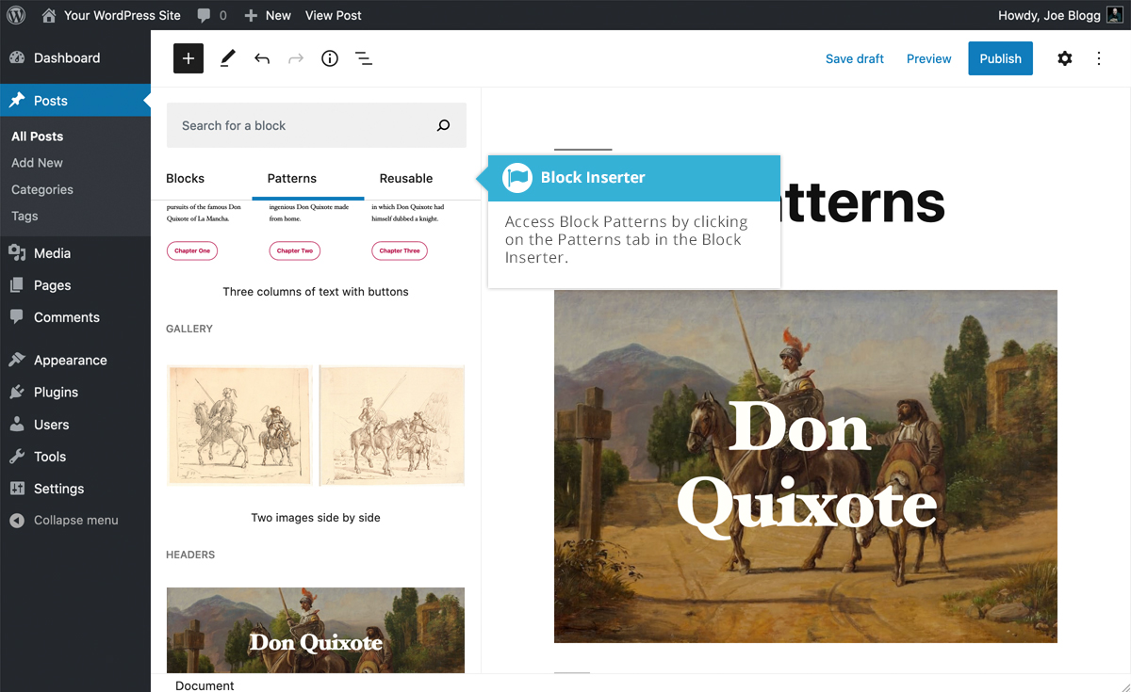Click the Undo arrow icon

[262, 58]
